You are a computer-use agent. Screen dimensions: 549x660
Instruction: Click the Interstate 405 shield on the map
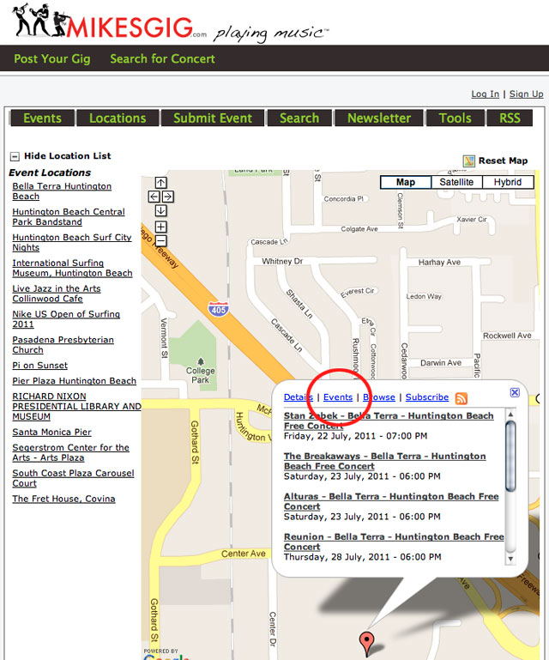click(x=219, y=309)
